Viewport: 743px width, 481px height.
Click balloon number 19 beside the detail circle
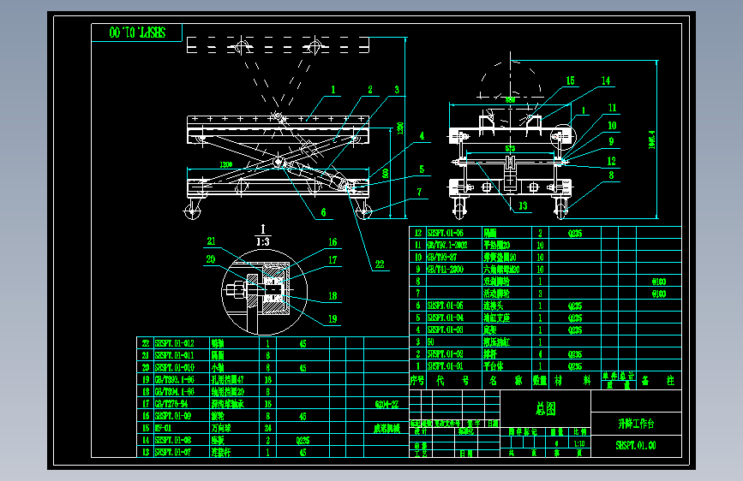click(333, 319)
